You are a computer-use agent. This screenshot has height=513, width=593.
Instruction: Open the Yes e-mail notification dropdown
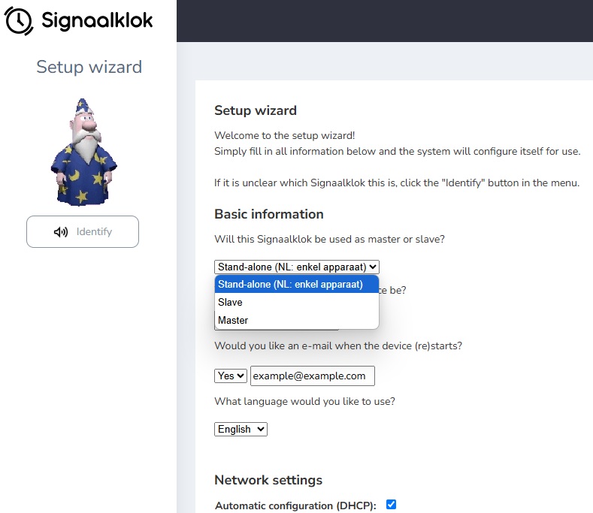[231, 376]
